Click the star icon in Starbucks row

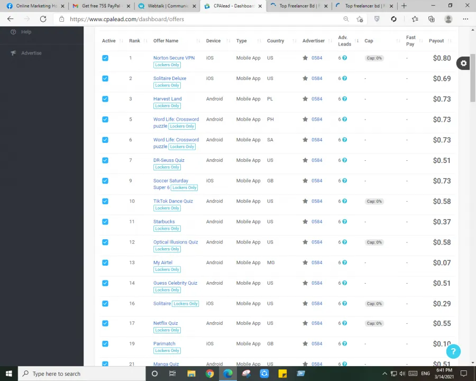[x=305, y=222]
